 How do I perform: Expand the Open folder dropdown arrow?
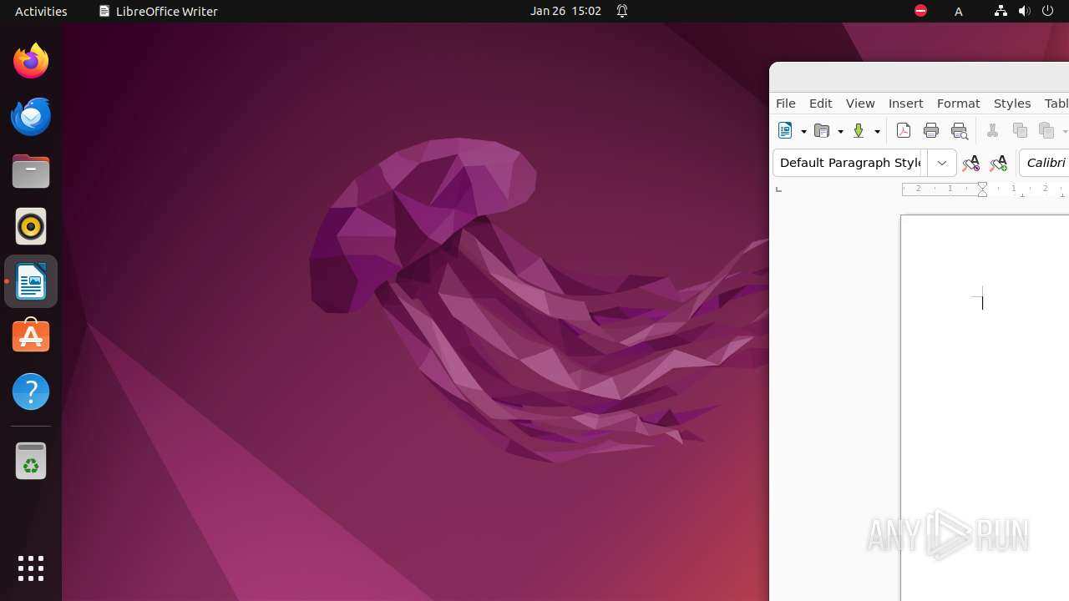[x=840, y=131]
